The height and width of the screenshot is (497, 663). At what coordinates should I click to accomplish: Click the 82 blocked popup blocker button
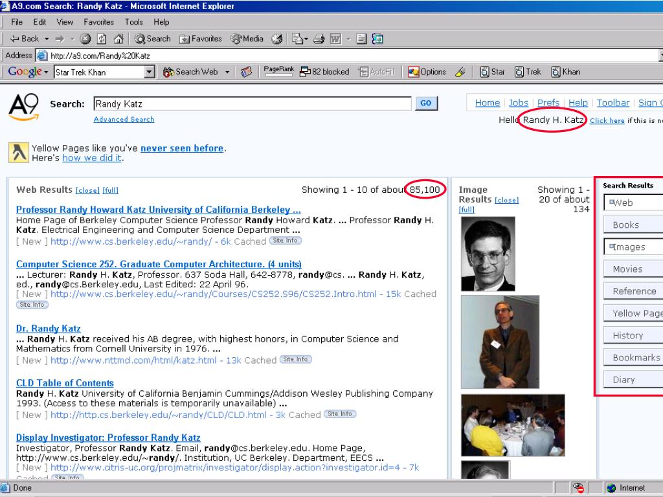324,72
